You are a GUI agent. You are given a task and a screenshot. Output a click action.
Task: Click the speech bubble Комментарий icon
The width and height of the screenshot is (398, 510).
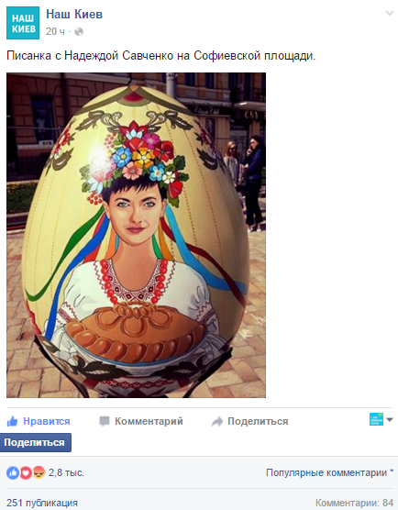pos(105,421)
